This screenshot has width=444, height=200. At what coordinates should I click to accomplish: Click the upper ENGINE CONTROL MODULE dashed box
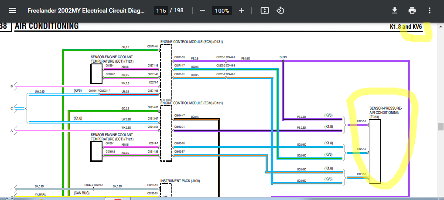[x=166, y=72]
